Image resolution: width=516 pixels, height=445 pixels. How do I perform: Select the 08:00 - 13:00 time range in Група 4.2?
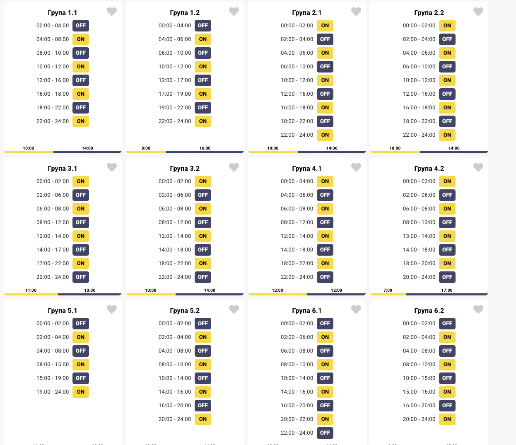[x=419, y=222]
